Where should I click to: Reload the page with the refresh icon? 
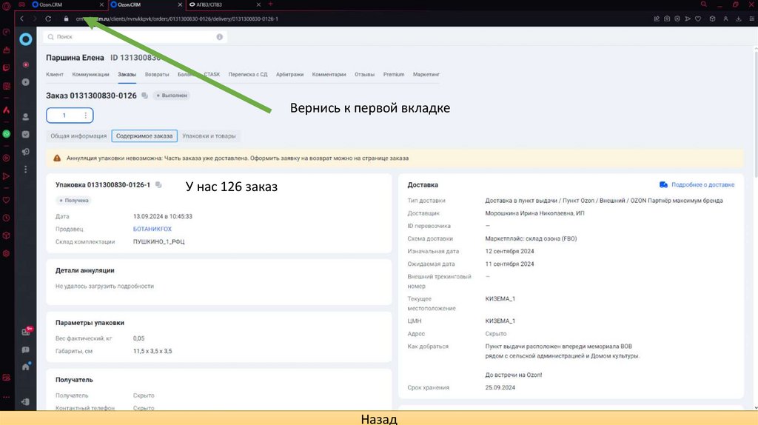(x=48, y=19)
